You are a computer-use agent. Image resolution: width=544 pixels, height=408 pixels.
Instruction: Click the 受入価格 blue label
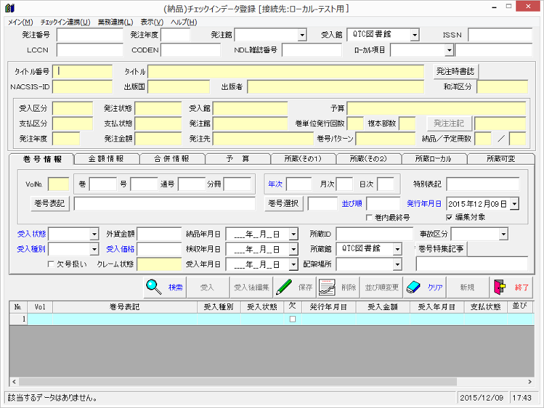pyautogui.click(x=120, y=249)
